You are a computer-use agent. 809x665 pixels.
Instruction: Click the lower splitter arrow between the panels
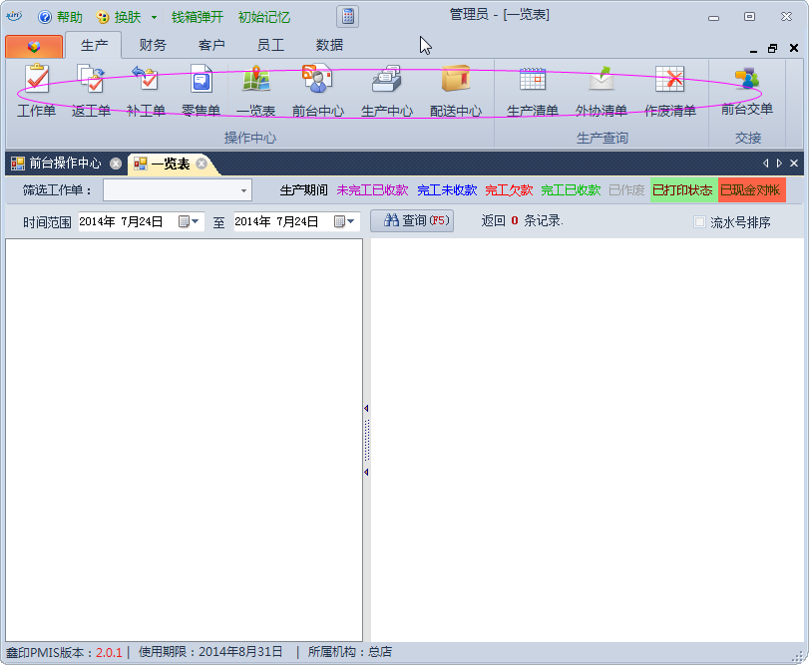[366, 472]
